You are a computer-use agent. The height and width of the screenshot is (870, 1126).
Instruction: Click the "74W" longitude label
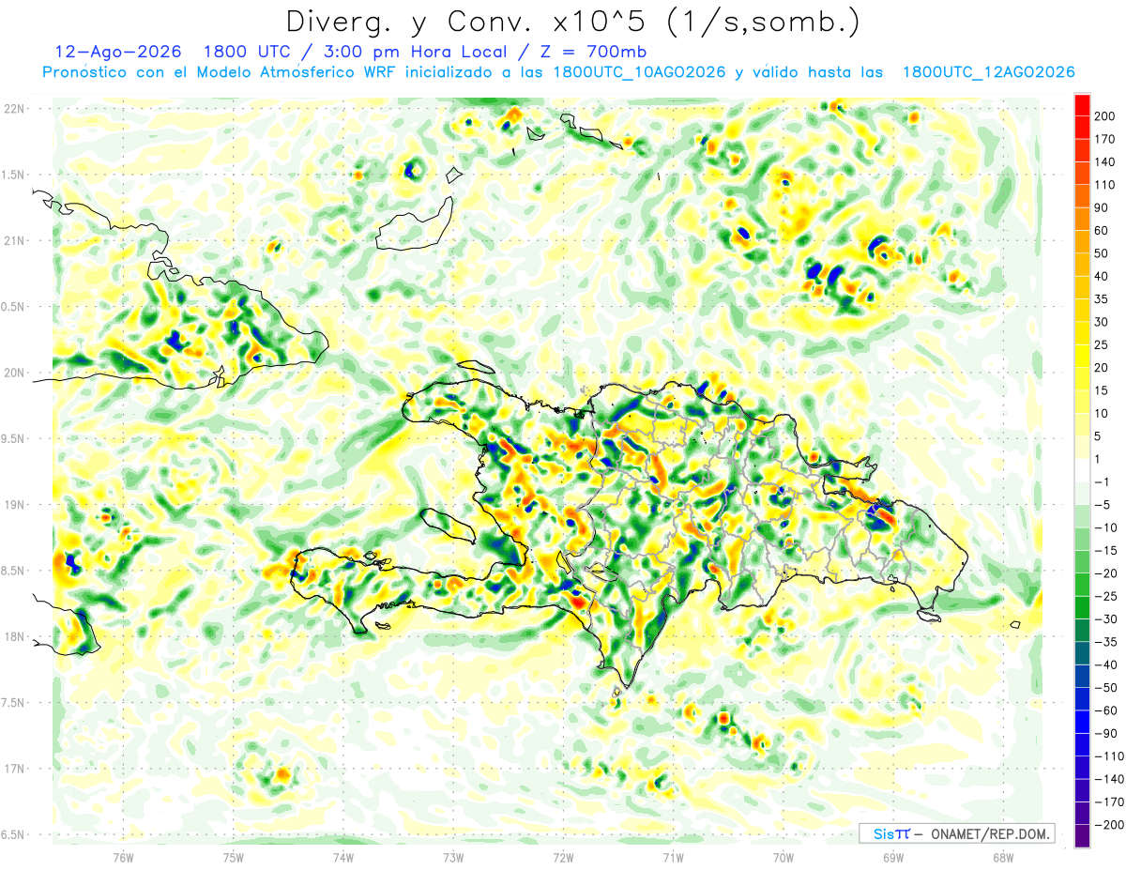coord(343,857)
